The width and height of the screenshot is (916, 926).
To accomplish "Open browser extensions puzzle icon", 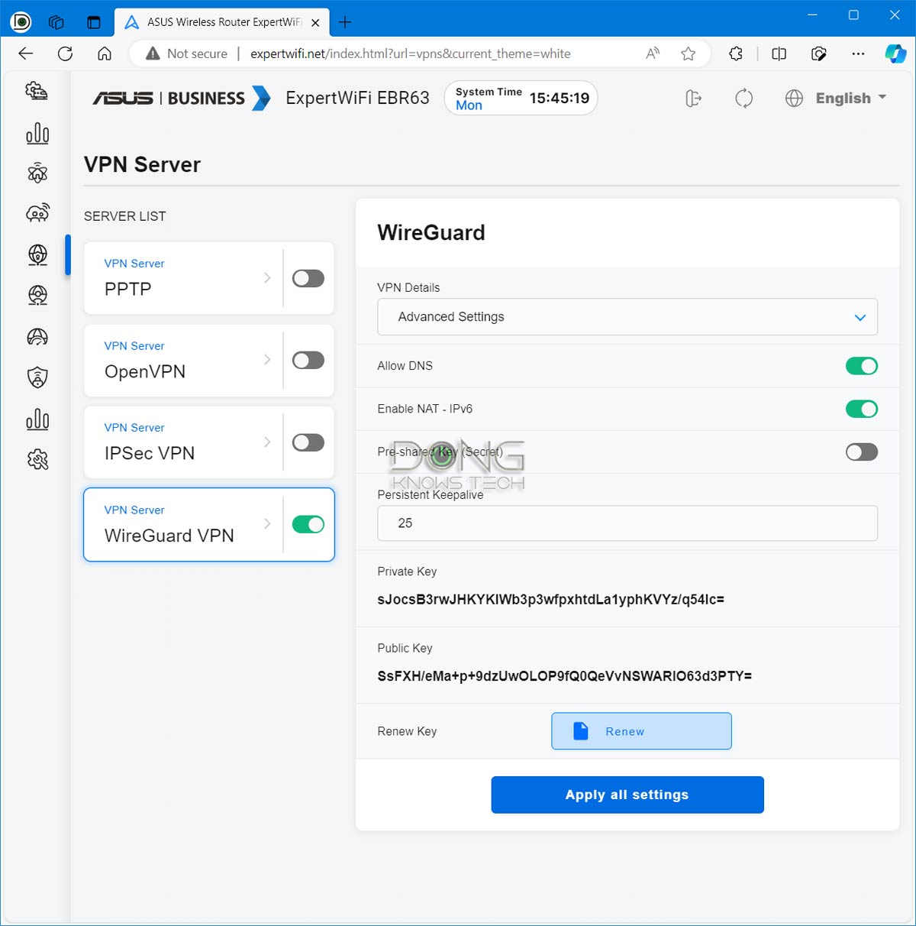I will click(x=736, y=53).
